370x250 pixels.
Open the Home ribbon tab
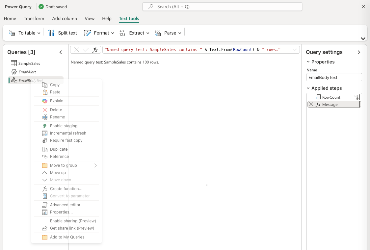(x=10, y=19)
